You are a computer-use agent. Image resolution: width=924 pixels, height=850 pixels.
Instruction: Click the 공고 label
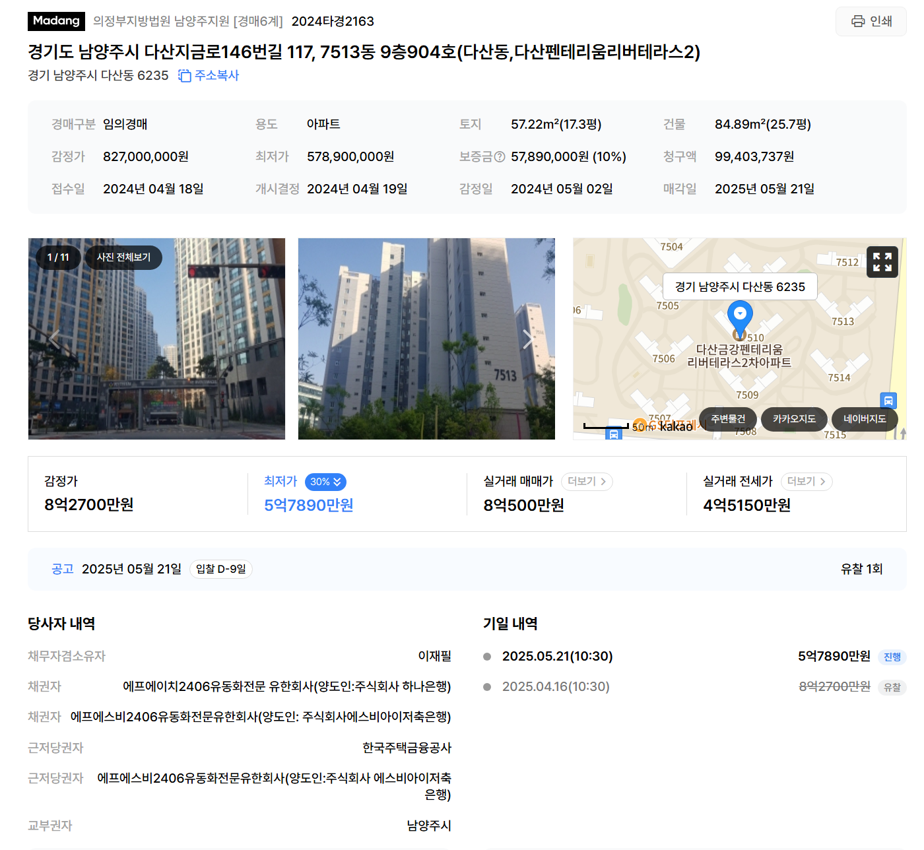coord(63,569)
